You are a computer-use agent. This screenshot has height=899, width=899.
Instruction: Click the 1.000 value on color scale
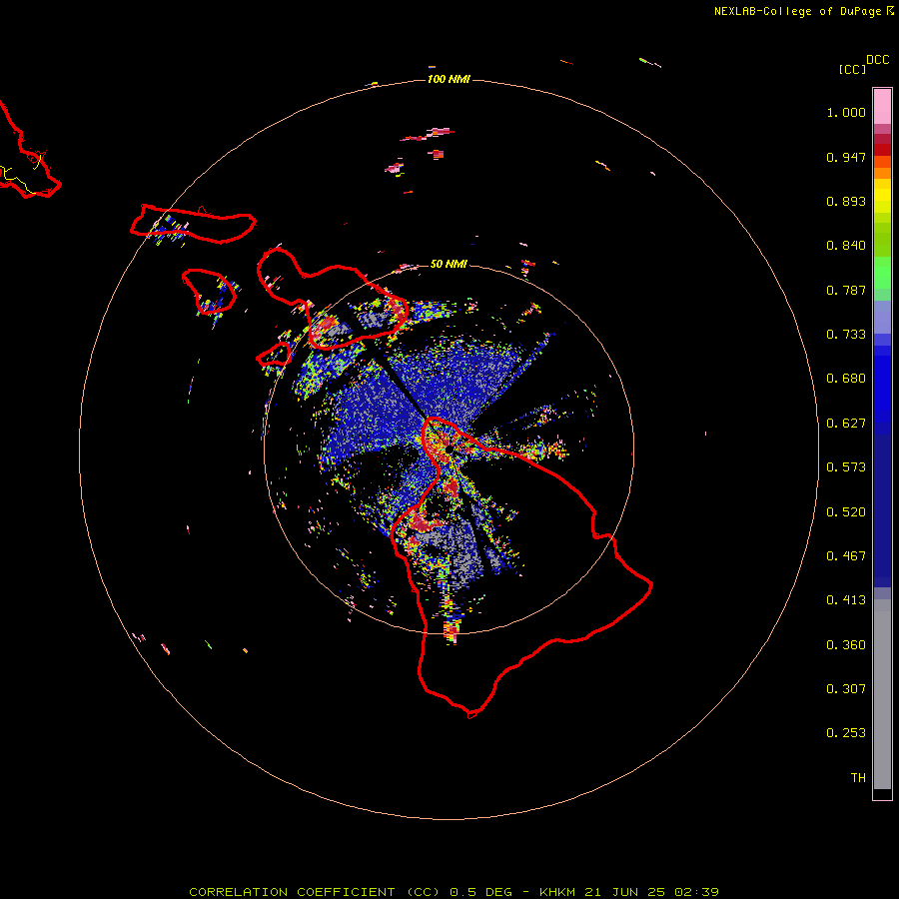846,112
